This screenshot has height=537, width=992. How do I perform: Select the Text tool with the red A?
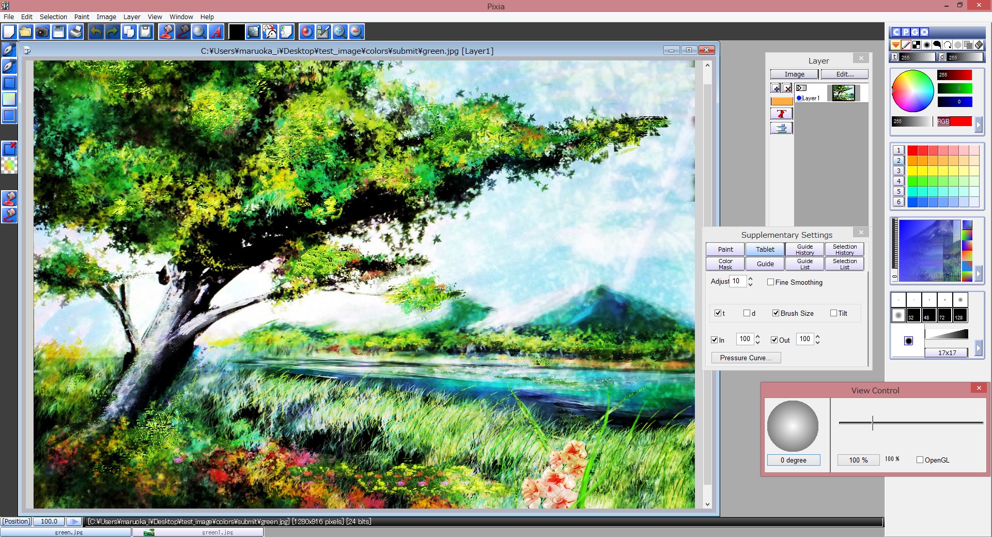coord(216,32)
